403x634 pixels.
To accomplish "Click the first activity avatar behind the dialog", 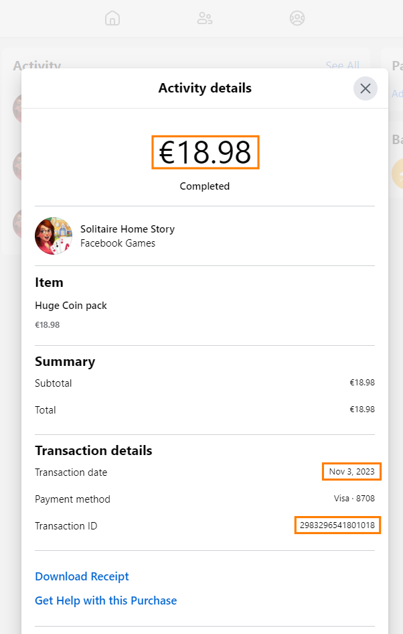I will pos(17,107).
